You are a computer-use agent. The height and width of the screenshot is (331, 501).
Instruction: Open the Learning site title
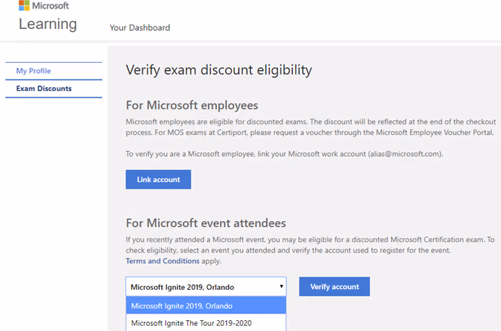click(x=48, y=25)
